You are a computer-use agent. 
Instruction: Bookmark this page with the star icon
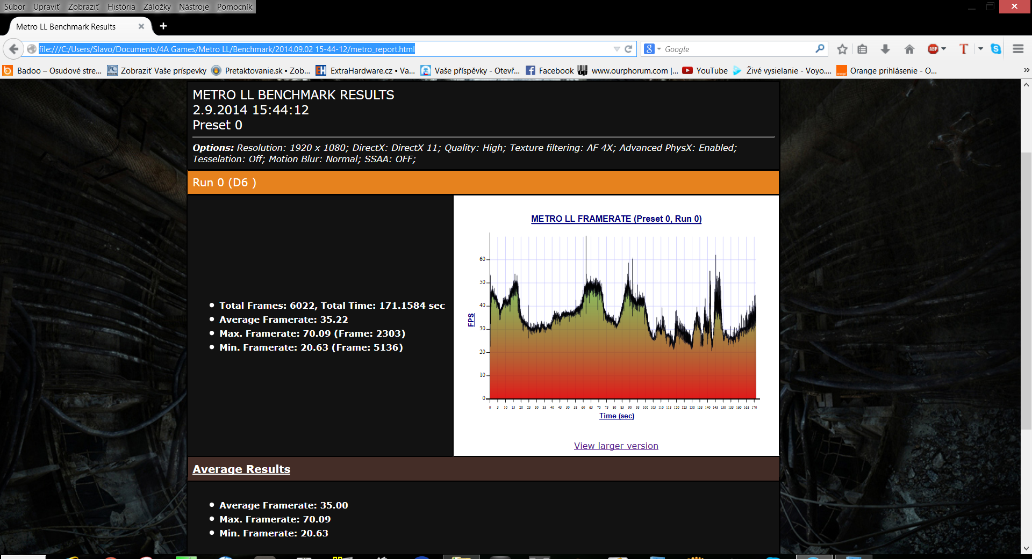(x=842, y=49)
